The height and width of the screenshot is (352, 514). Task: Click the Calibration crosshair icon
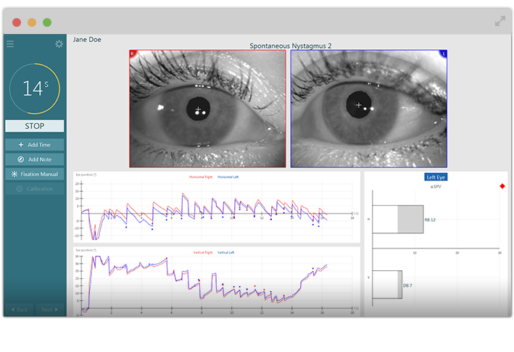(20, 188)
